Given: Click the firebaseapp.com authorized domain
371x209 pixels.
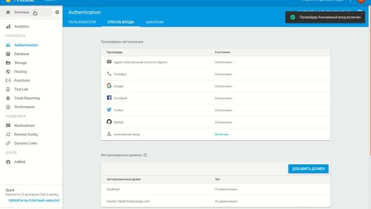Looking at the screenshot, I should point(128,201).
